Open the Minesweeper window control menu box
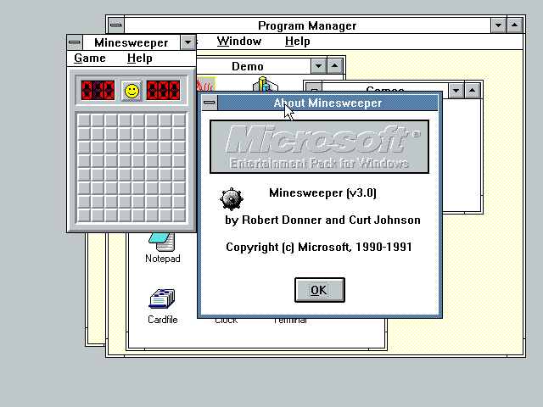The width and height of the screenshot is (543, 407). coord(75,42)
